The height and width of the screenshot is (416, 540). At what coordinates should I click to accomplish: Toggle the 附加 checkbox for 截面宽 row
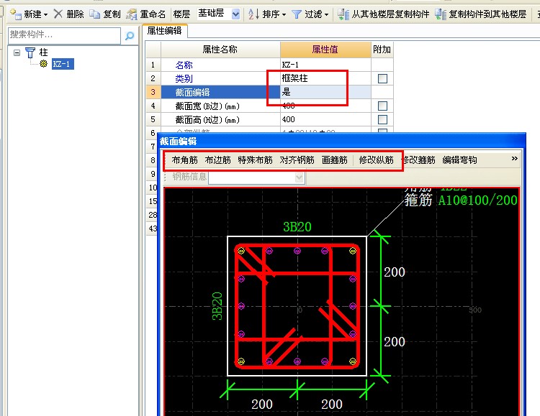[x=382, y=106]
